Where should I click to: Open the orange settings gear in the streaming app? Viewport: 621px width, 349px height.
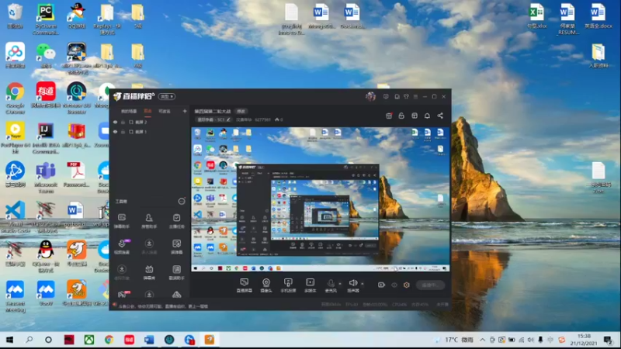(406, 285)
